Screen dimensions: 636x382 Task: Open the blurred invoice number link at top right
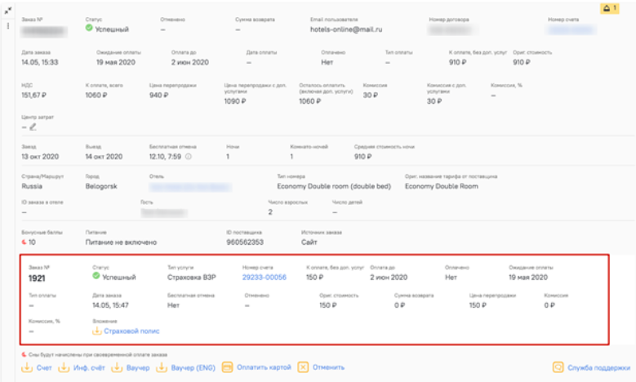tap(572, 29)
